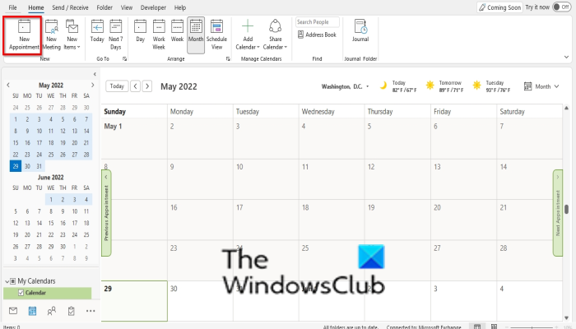Open the Help tab
Viewport: 576px width, 329px height.
[x=180, y=7]
